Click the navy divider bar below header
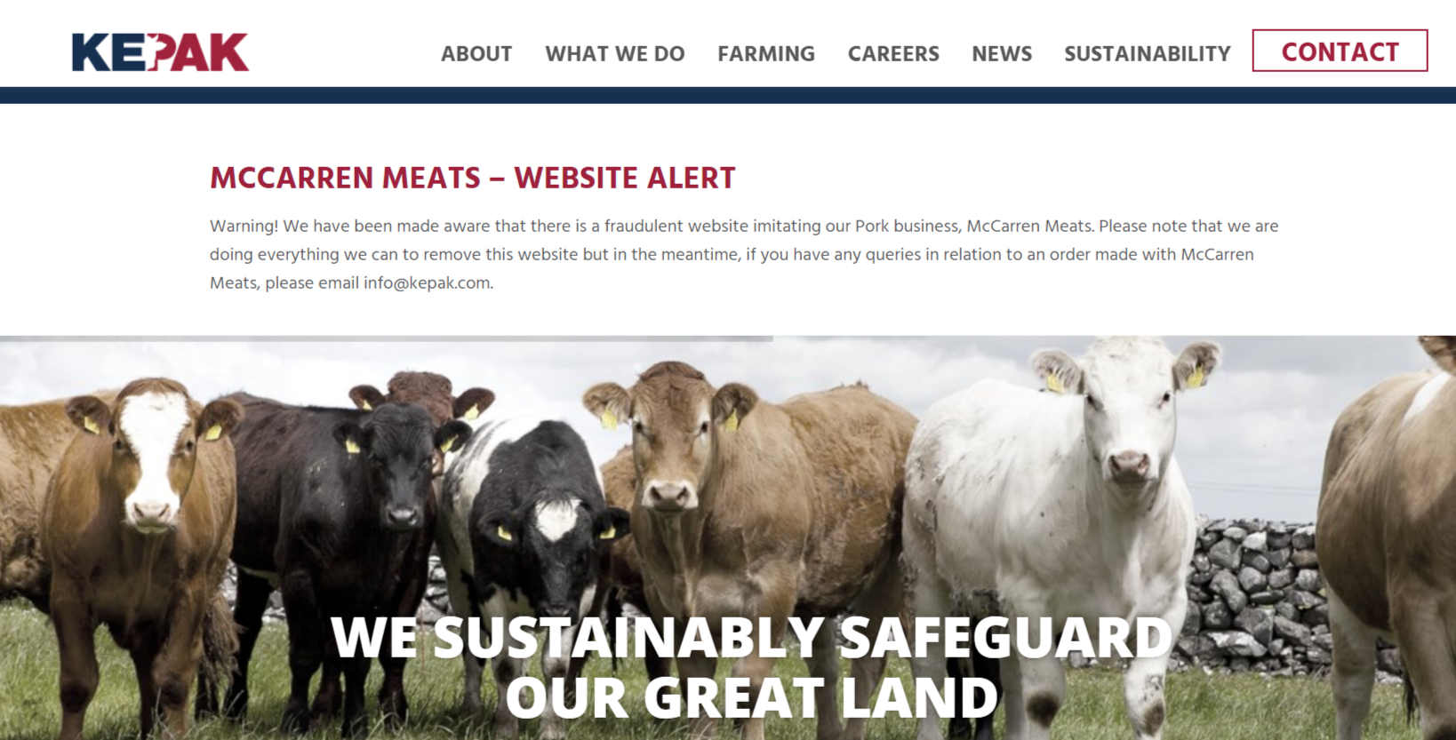Screen dimensions: 1456x740 (728, 95)
